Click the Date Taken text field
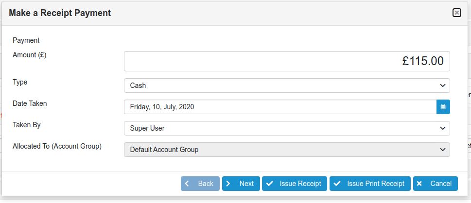Image resolution: width=471 pixels, height=203 pixels. (280, 107)
